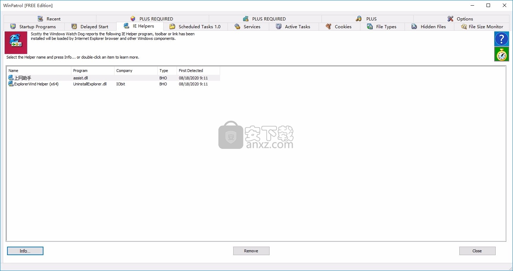
Task: Click the UninstallExplorer.dll program cell
Action: (x=90, y=84)
